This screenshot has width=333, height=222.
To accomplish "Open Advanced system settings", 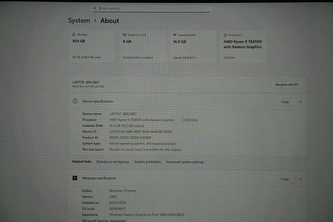I will pyautogui.click(x=185, y=162).
